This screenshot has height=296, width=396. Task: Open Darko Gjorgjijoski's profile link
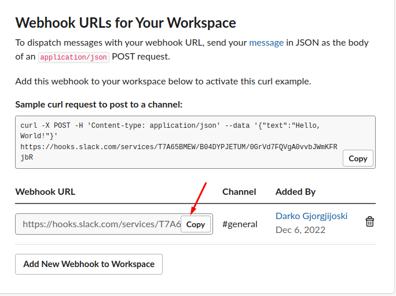point(311,216)
